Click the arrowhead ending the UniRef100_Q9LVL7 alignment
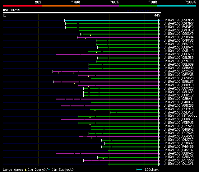 (x=159, y=113)
